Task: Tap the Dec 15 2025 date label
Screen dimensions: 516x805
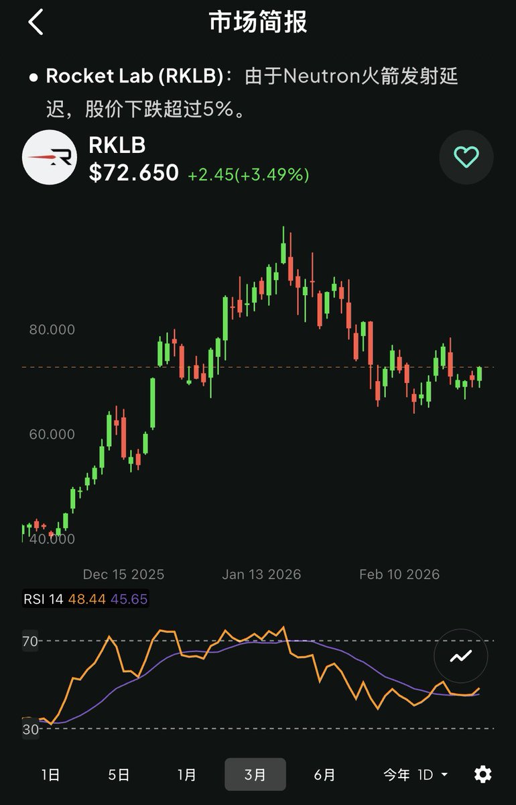Action: 123,574
